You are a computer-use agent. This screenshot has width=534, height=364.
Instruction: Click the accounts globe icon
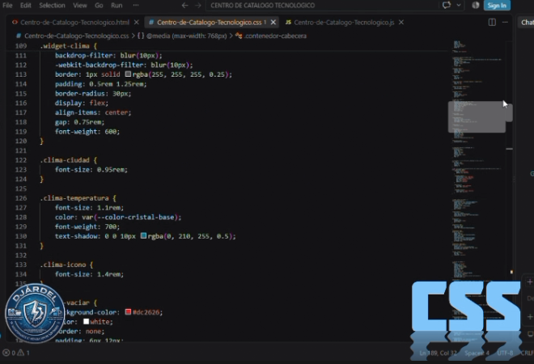tap(476, 6)
